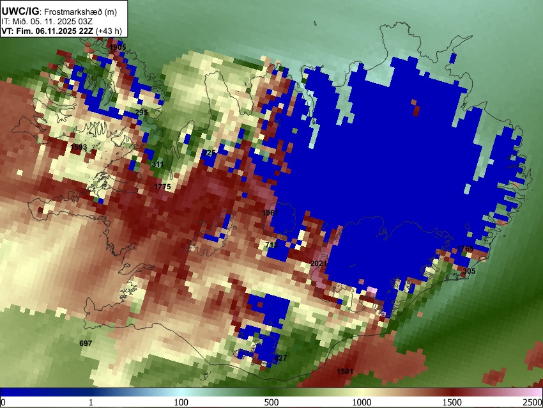Click the 100 tick on color scale
543x408 pixels.
point(181,402)
